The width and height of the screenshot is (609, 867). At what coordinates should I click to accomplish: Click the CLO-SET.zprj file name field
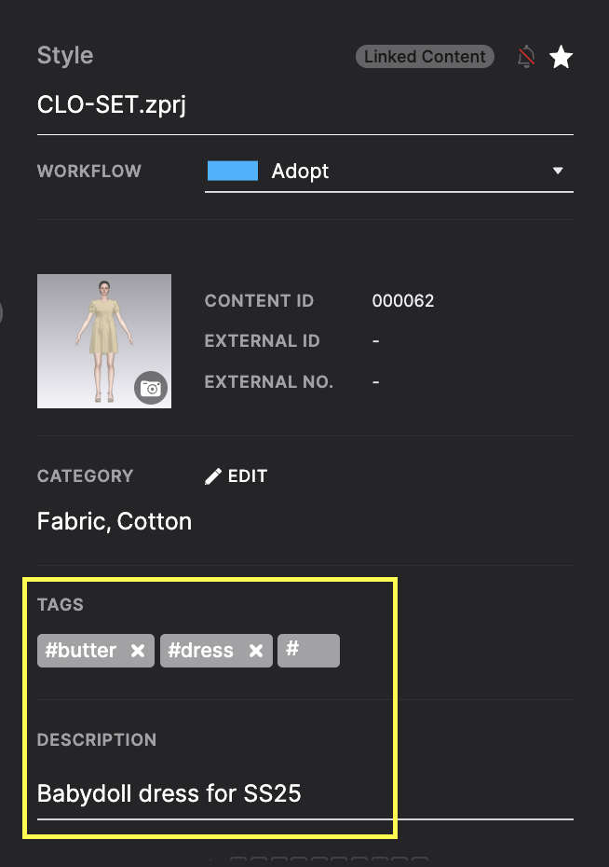[304, 105]
